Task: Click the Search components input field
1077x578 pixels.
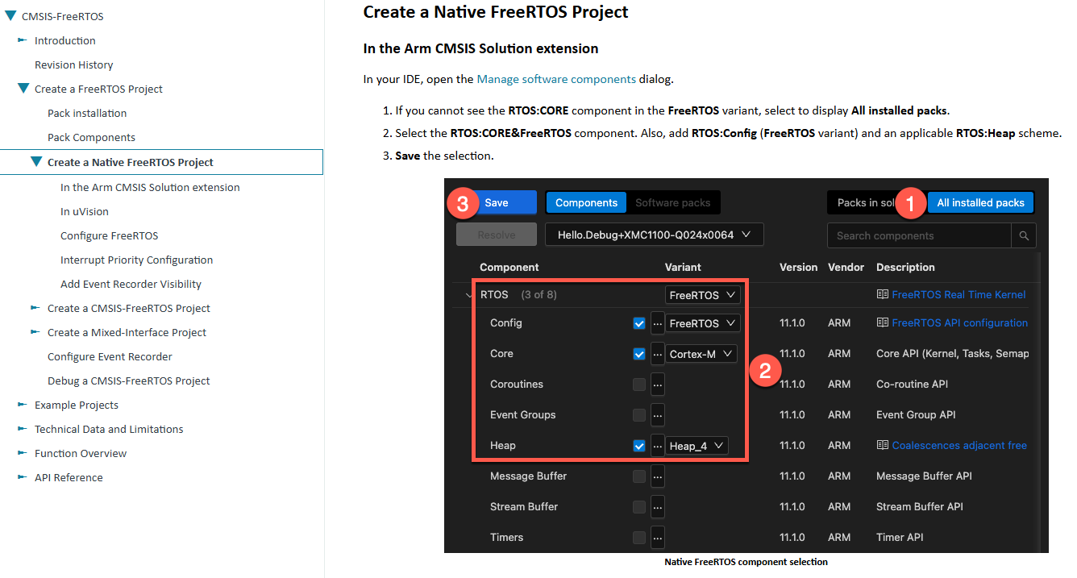Action: click(x=918, y=235)
